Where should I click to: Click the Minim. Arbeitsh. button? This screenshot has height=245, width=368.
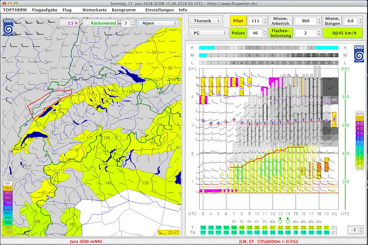coord(281,21)
